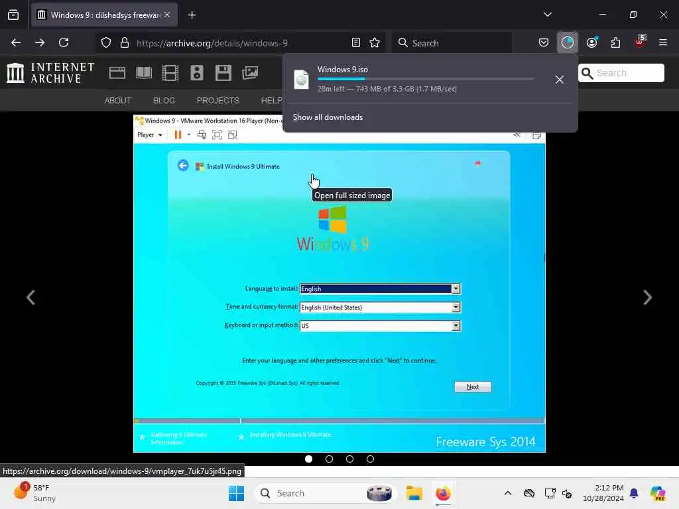Show the previous screenshot with left arrow

pyautogui.click(x=31, y=298)
